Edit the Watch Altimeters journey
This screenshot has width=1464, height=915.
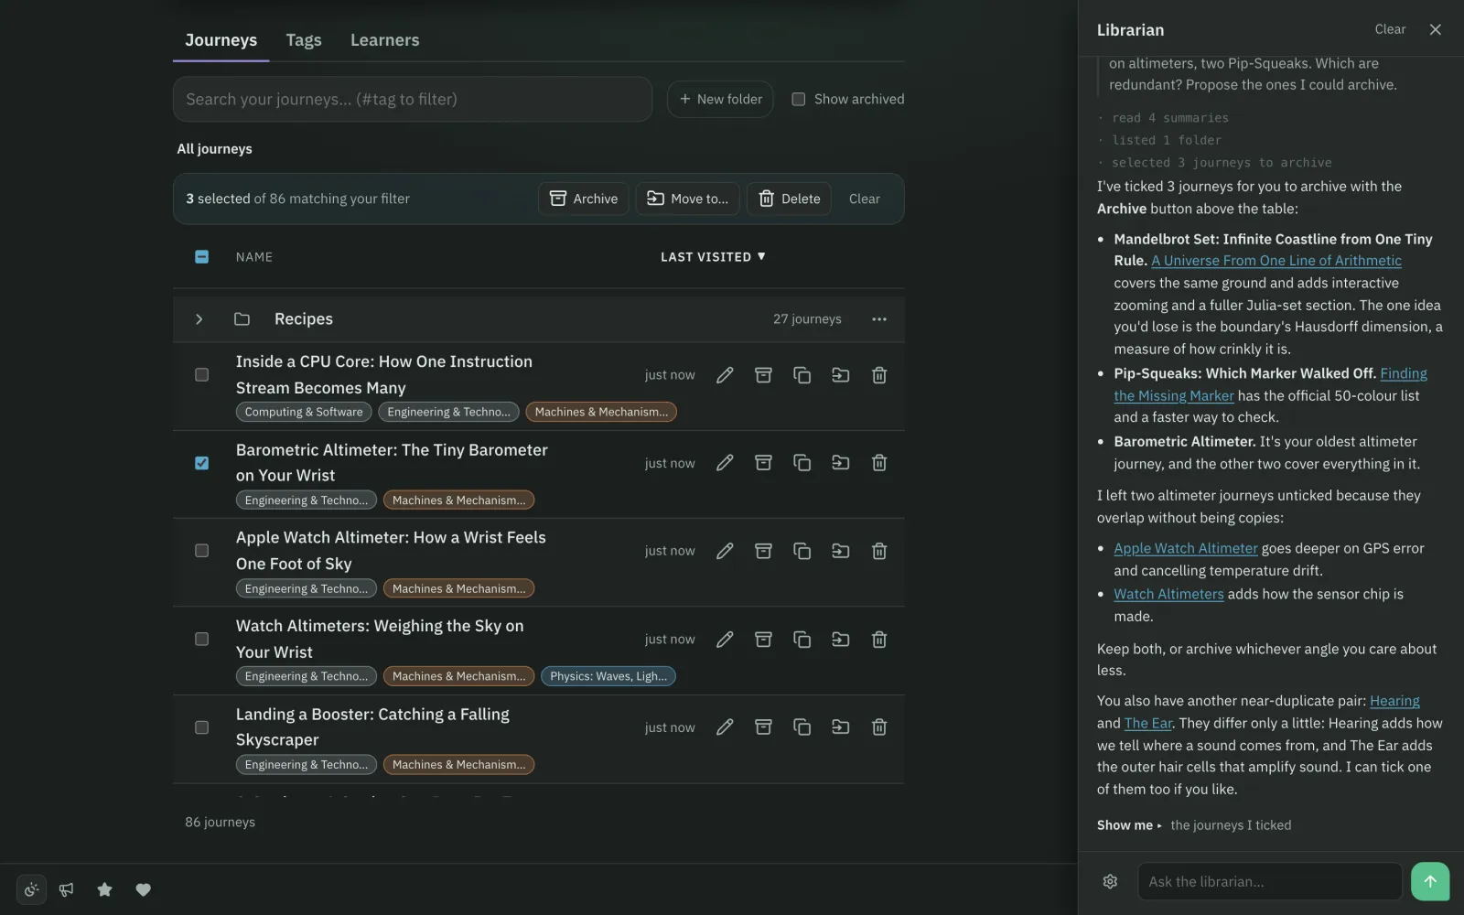[x=725, y=640]
